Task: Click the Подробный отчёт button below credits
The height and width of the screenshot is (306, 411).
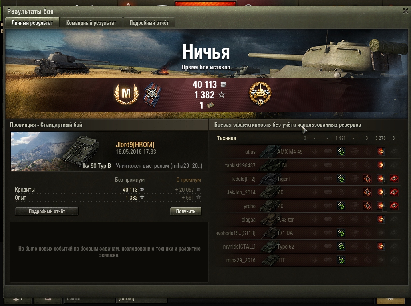Action: [47, 211]
